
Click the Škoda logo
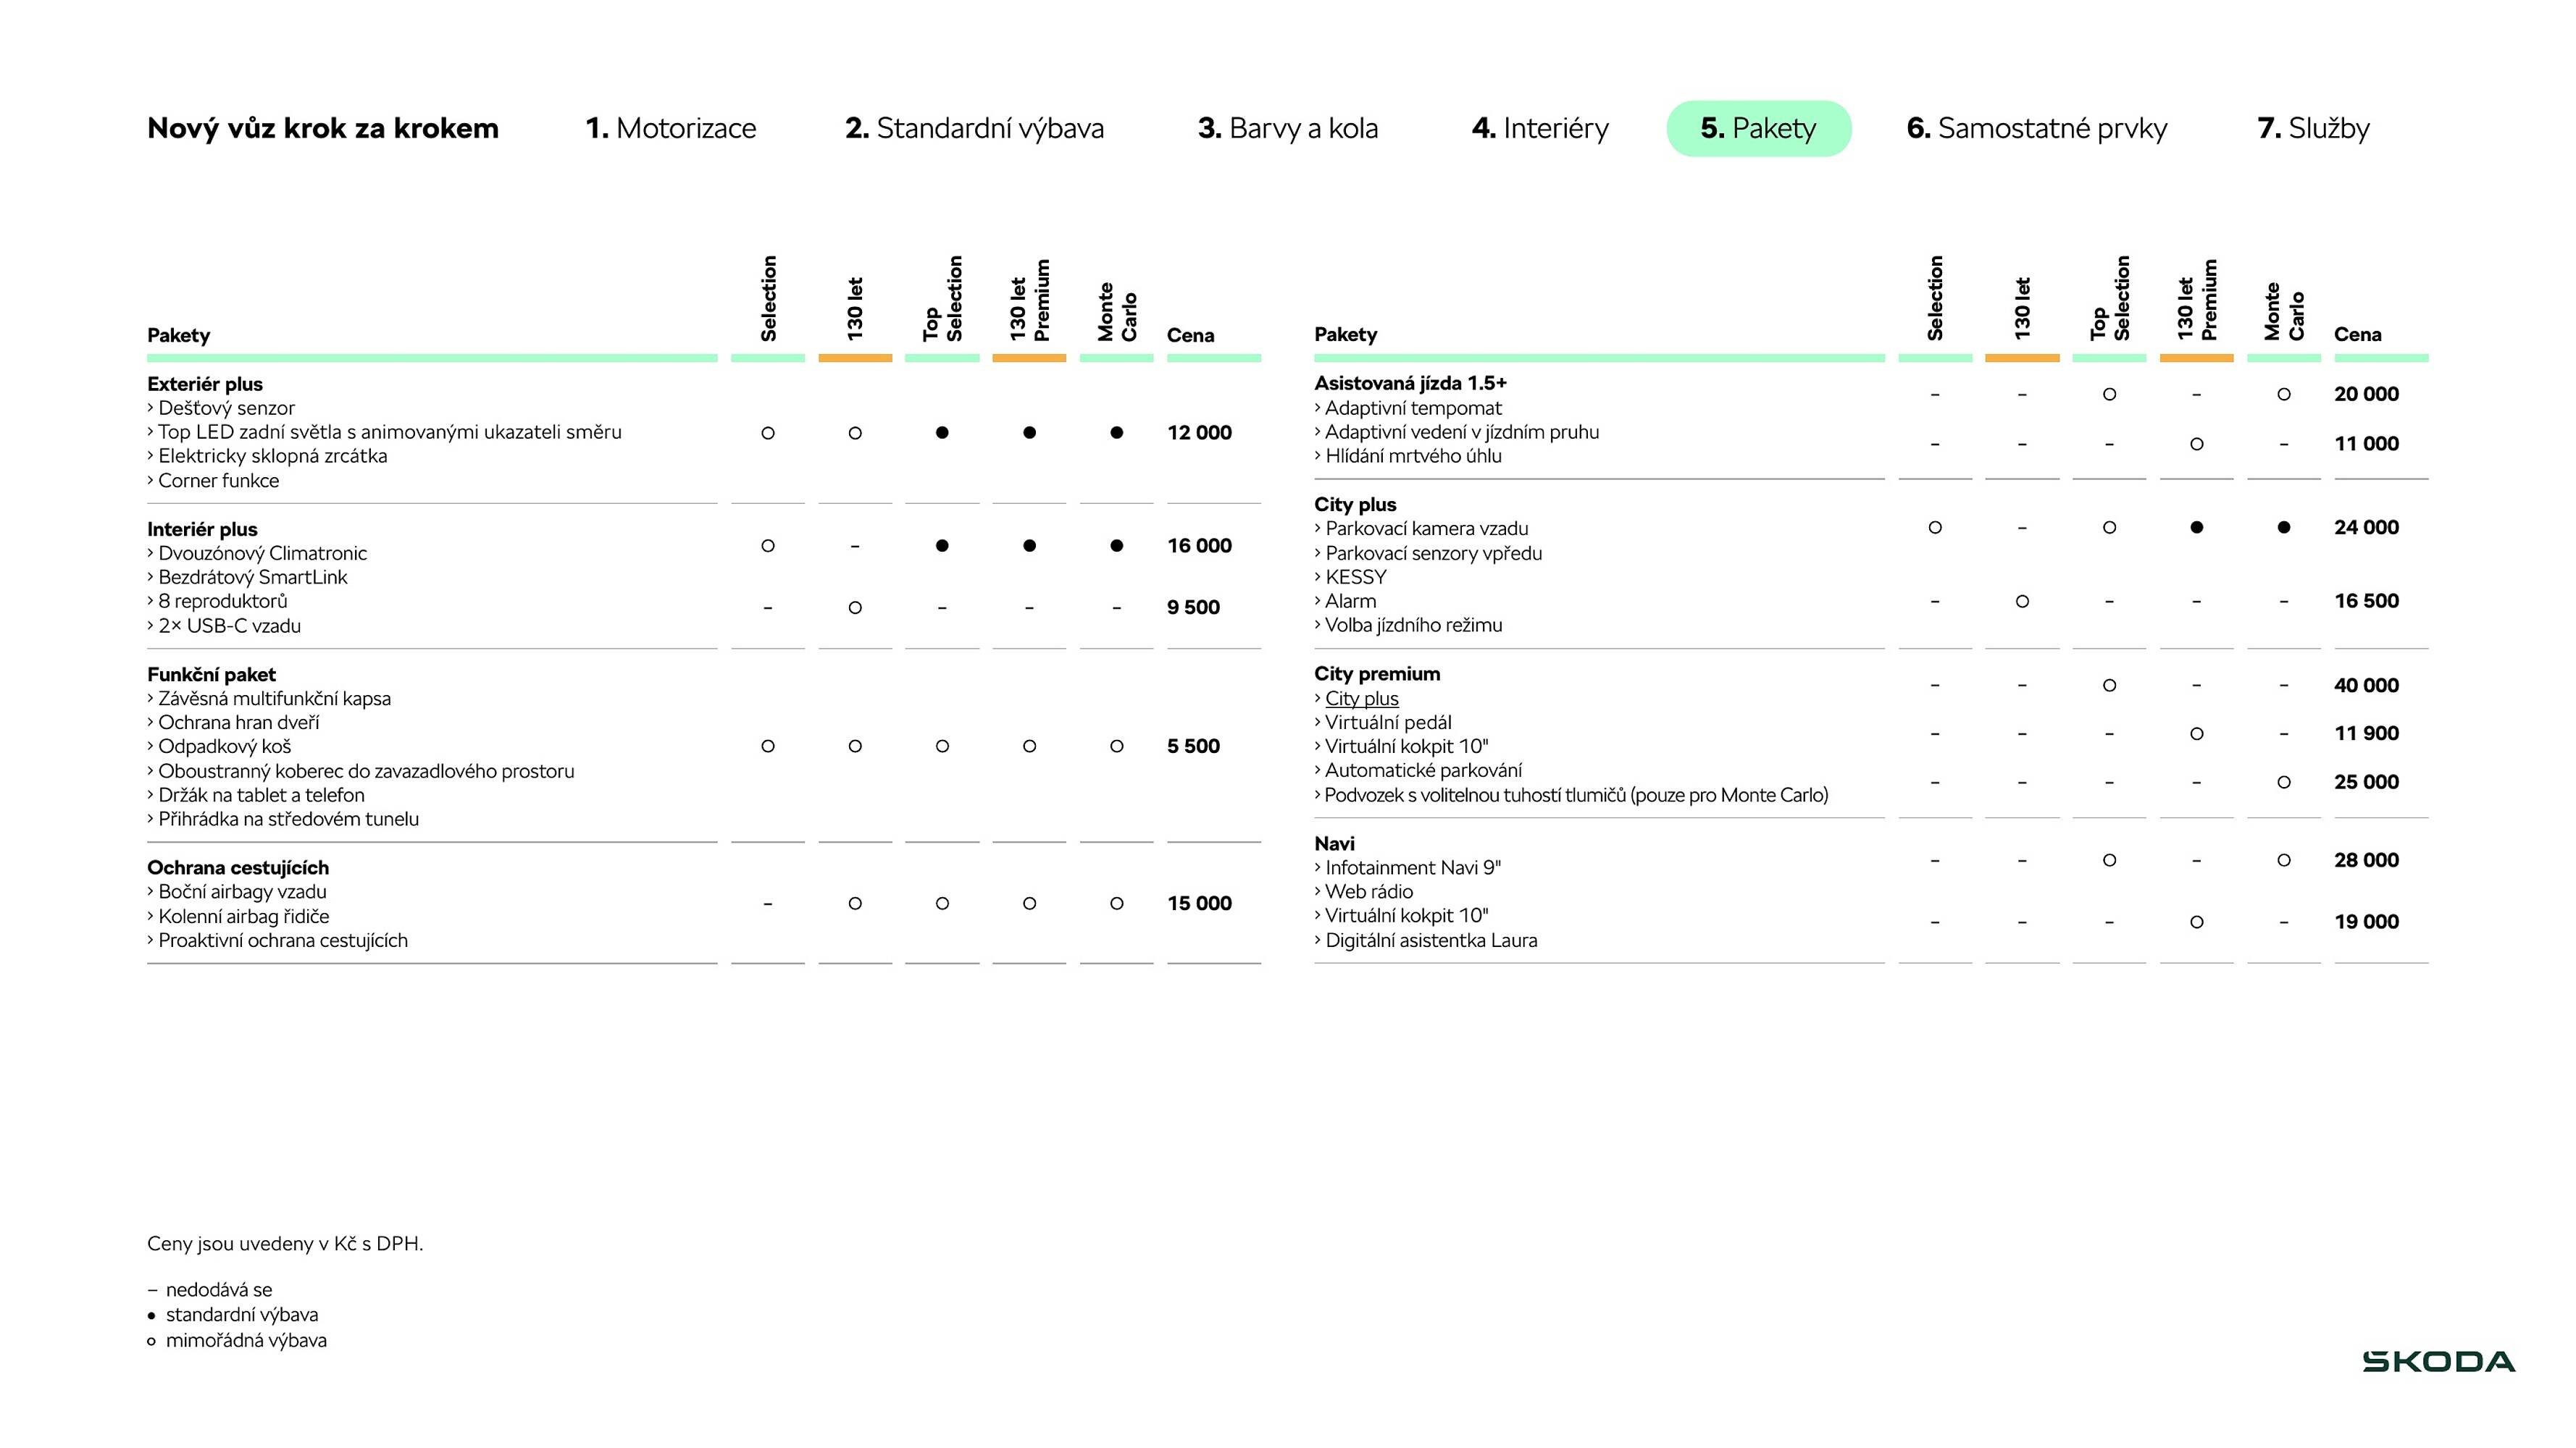point(2438,1361)
